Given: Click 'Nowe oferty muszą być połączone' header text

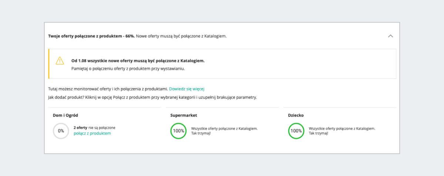Looking at the screenshot, I should [x=181, y=36].
